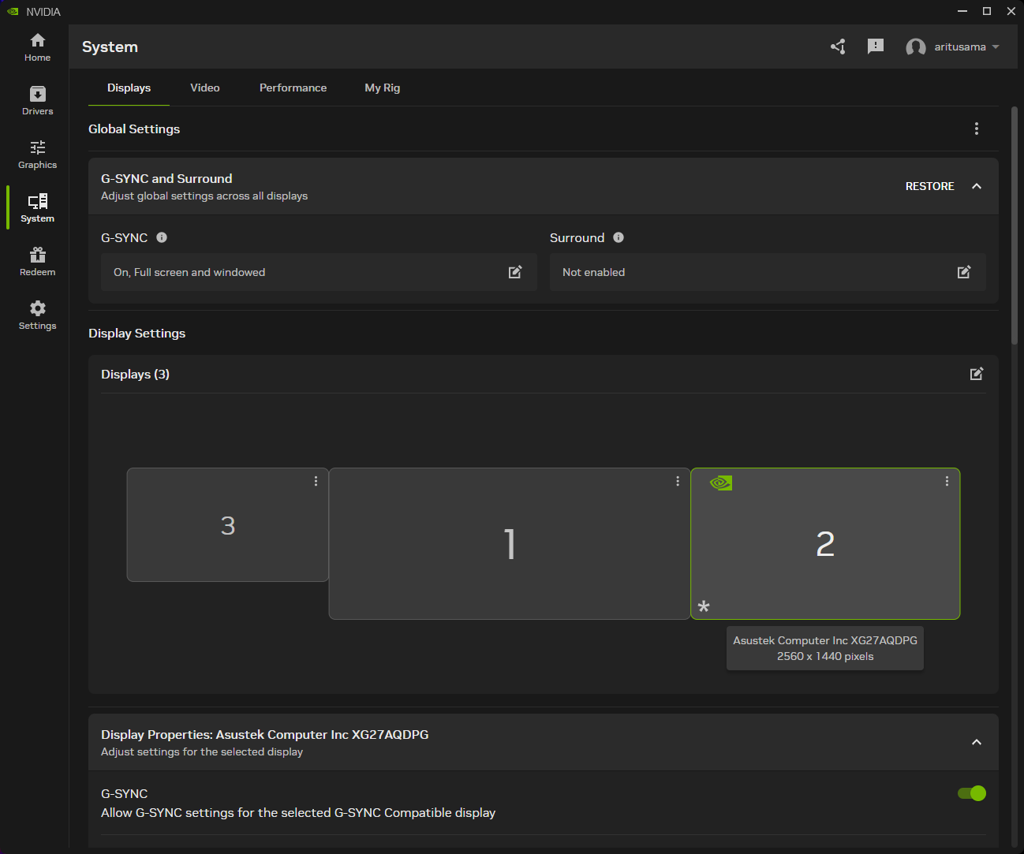The image size is (1024, 854).
Task: Click the RESTORE button
Action: [929, 186]
